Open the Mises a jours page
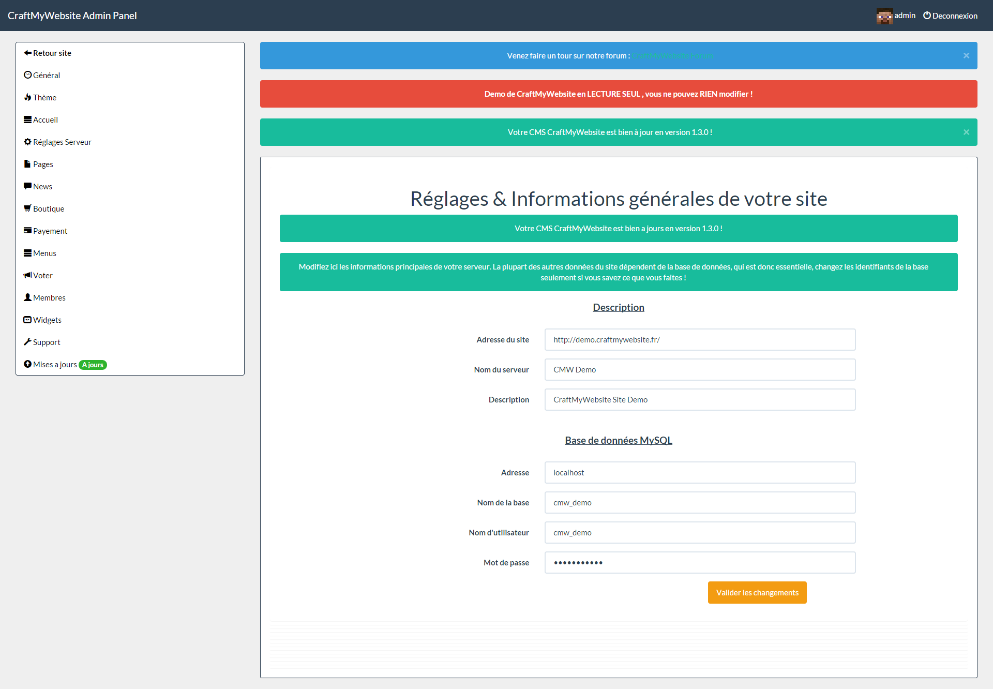 [x=55, y=365]
